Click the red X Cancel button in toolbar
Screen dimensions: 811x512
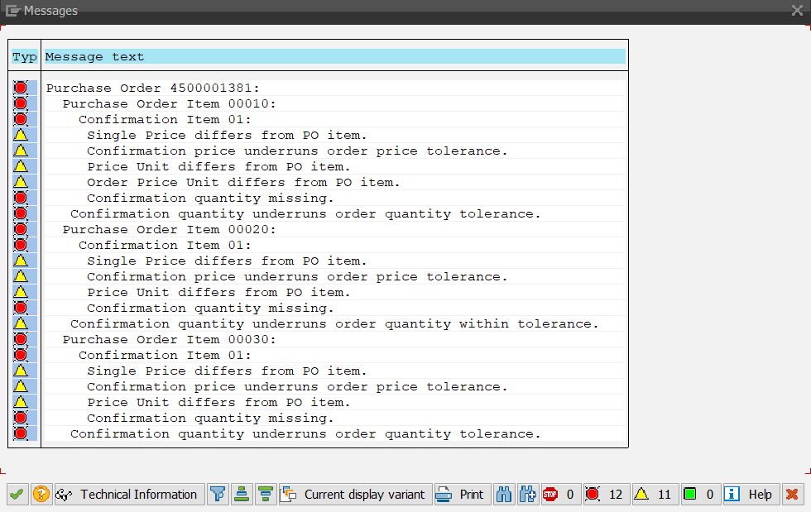pos(792,495)
